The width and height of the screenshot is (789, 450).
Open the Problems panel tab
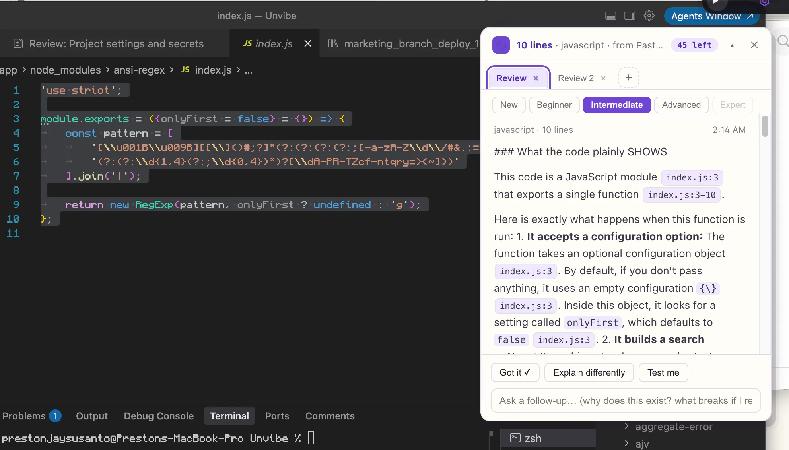pyautogui.click(x=32, y=416)
